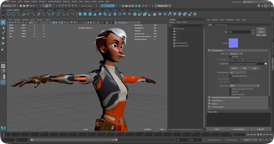Create a NURBS circle from shelf
Viewport: 274px width, 144px height.
[8, 14]
